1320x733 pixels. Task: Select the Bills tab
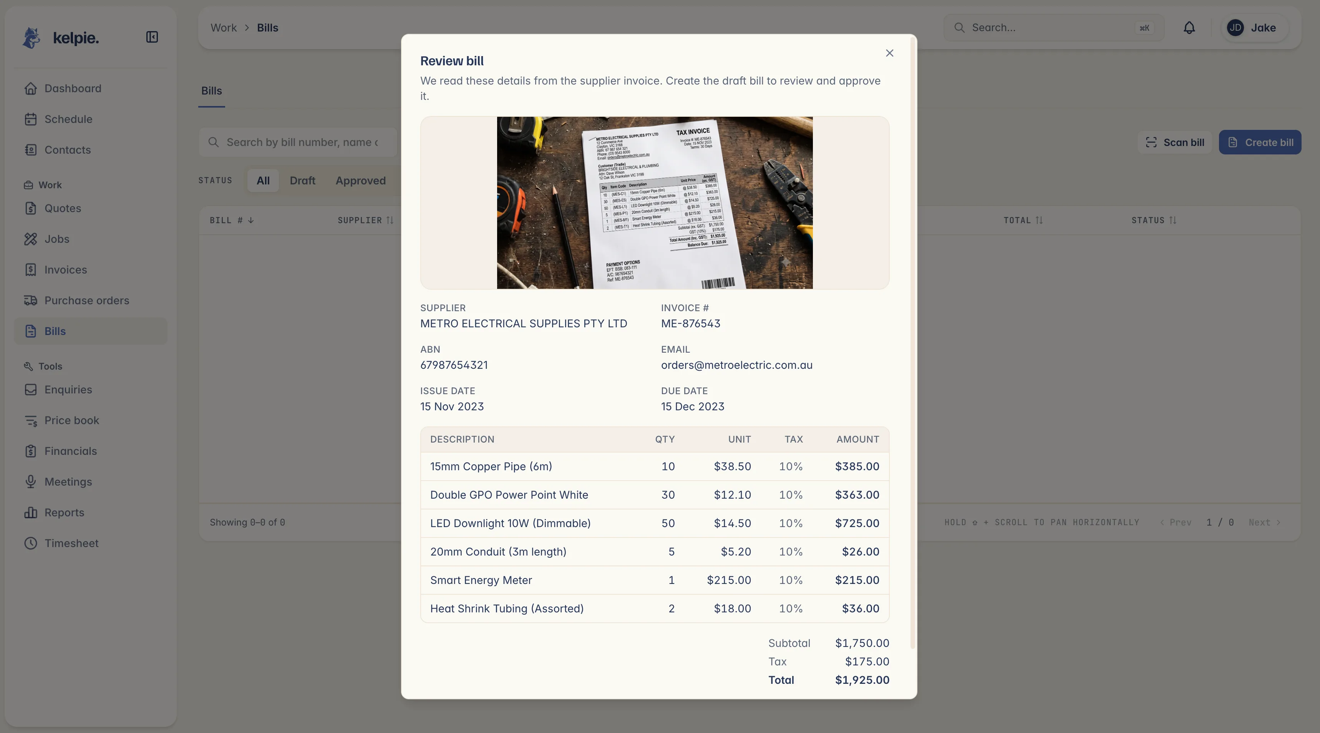[x=212, y=91]
